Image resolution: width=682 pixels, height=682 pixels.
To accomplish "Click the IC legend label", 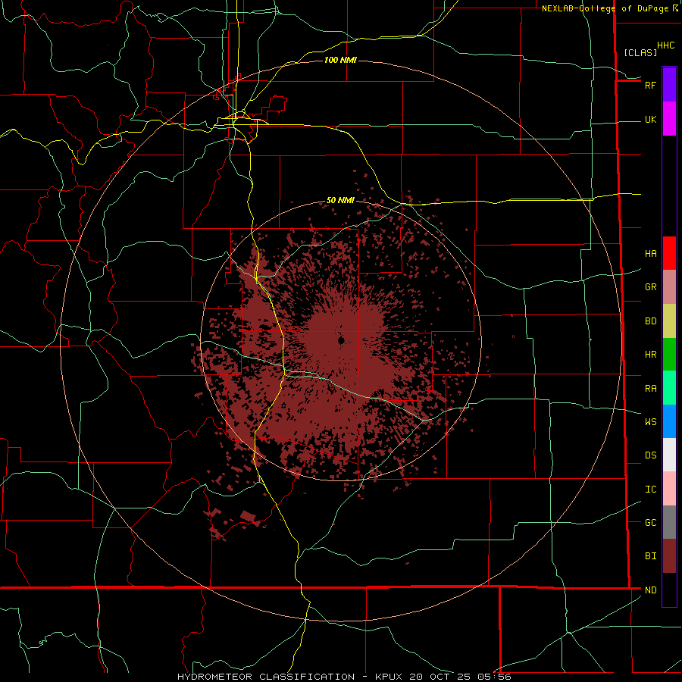I will tap(650, 490).
